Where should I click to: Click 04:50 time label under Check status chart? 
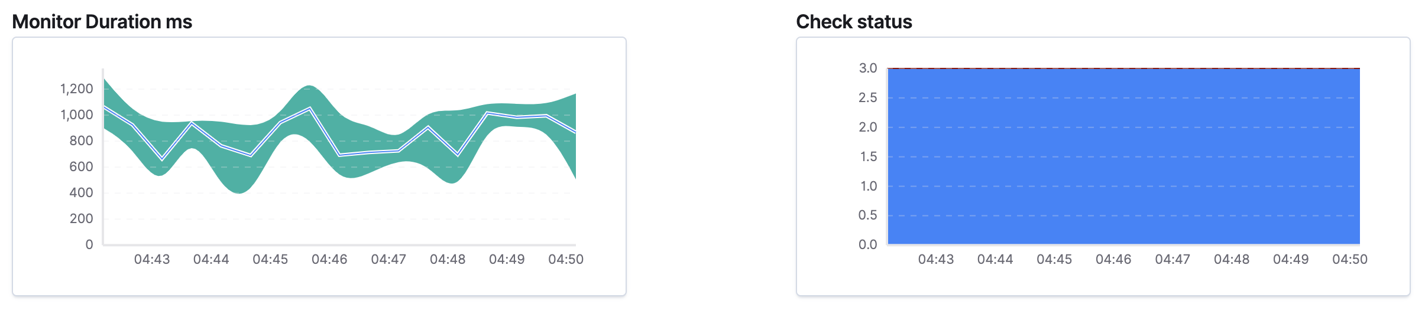click(1350, 260)
